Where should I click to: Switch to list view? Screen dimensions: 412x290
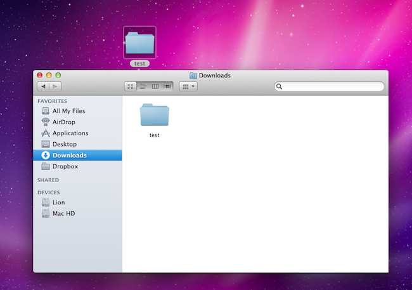143,86
